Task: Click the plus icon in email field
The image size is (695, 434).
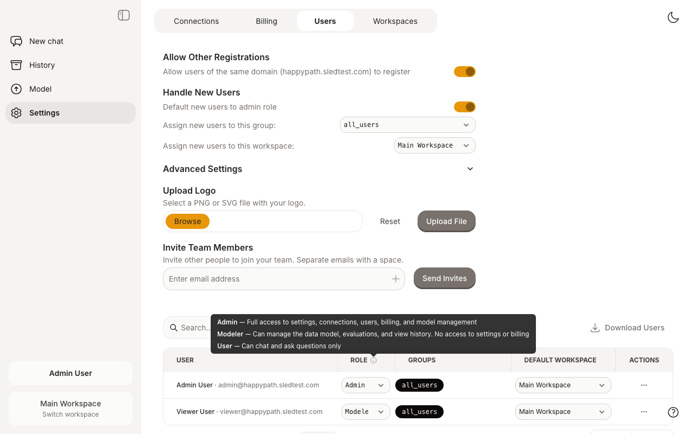Action: (395, 279)
